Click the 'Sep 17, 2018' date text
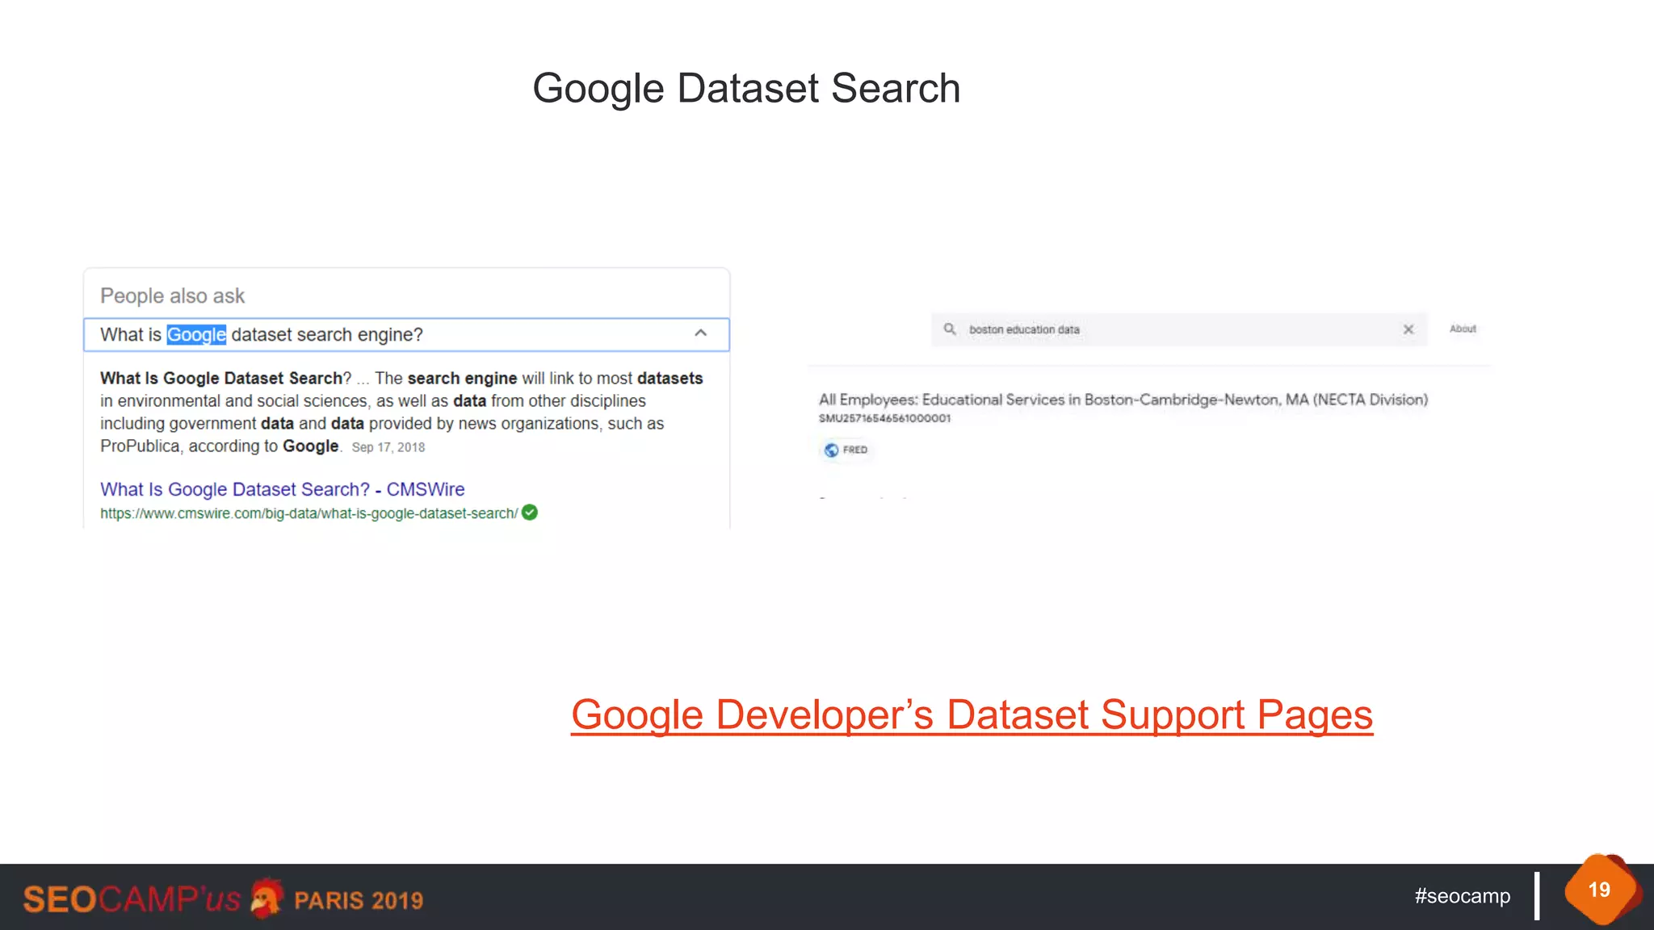This screenshot has height=930, width=1654. click(x=388, y=447)
